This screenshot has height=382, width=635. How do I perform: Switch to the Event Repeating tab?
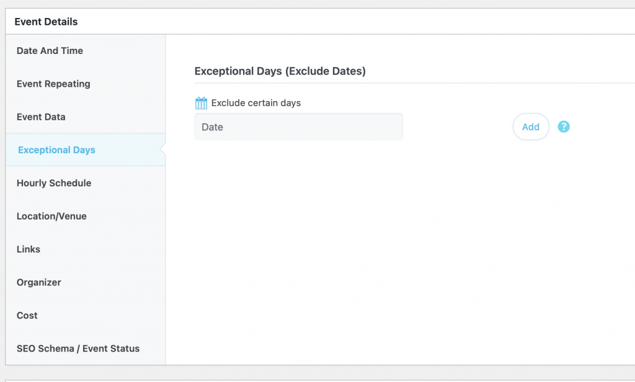[x=53, y=84]
